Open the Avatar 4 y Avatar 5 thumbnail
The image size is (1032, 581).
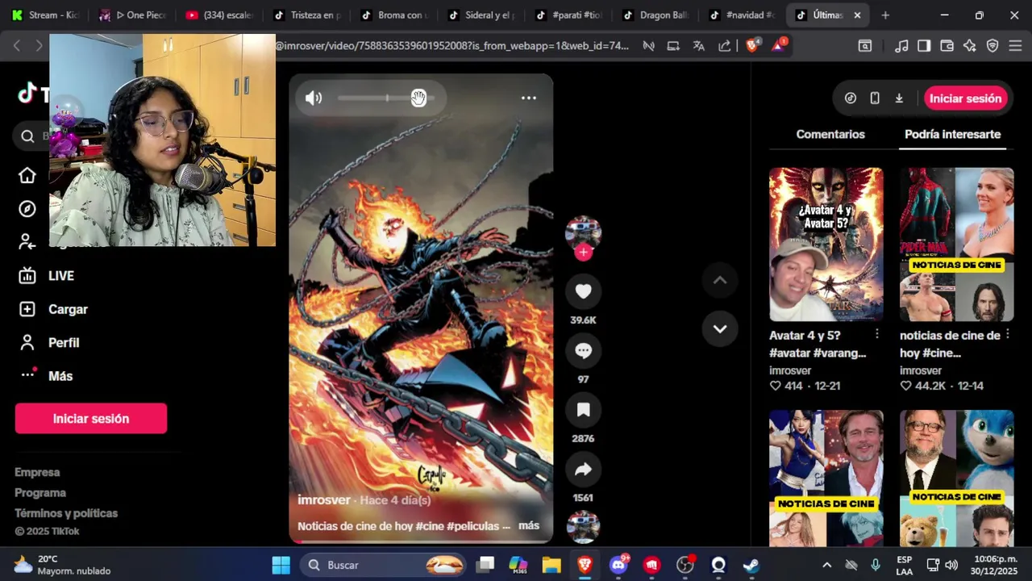[826, 245]
